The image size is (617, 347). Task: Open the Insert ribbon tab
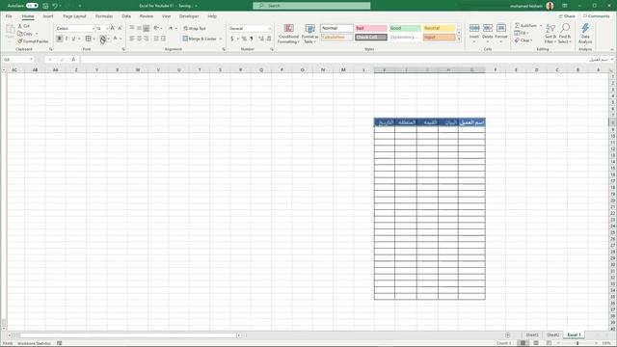pos(48,16)
